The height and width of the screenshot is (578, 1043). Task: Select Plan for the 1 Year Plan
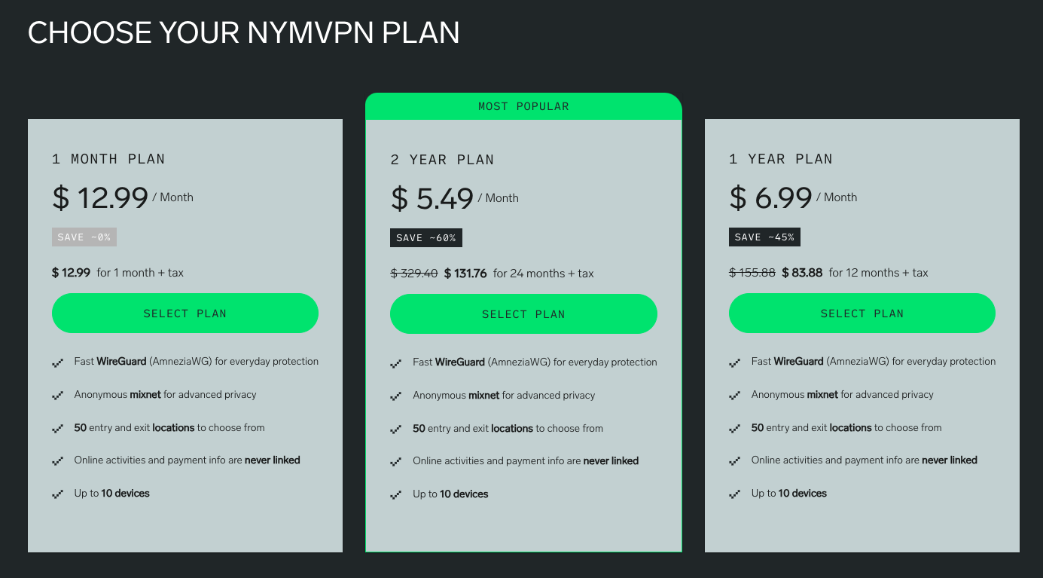(862, 313)
